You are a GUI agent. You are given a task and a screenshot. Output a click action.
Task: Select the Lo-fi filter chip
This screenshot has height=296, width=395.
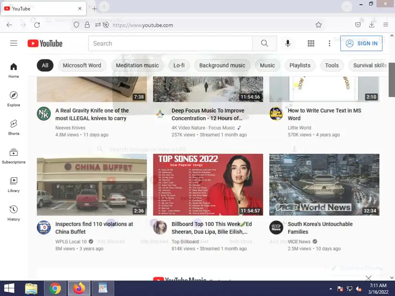pyautogui.click(x=179, y=66)
